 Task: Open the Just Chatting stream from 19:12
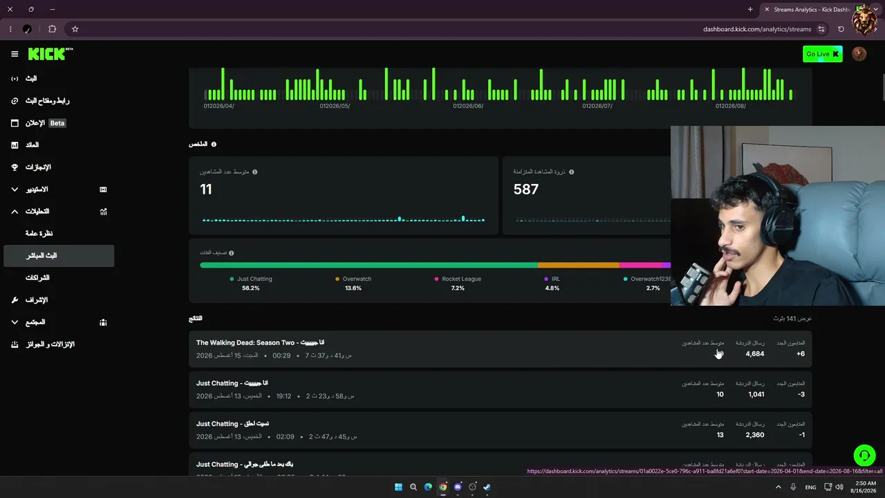click(501, 389)
